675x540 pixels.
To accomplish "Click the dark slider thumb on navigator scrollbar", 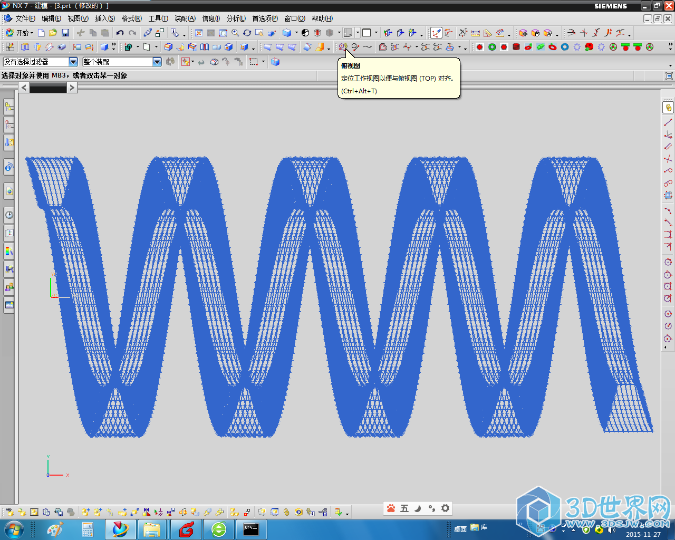I will (48, 88).
